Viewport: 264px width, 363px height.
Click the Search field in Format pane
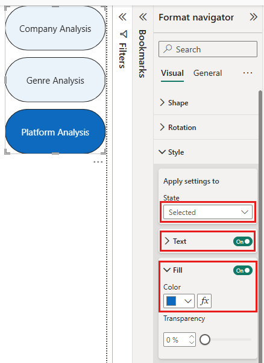[208, 49]
